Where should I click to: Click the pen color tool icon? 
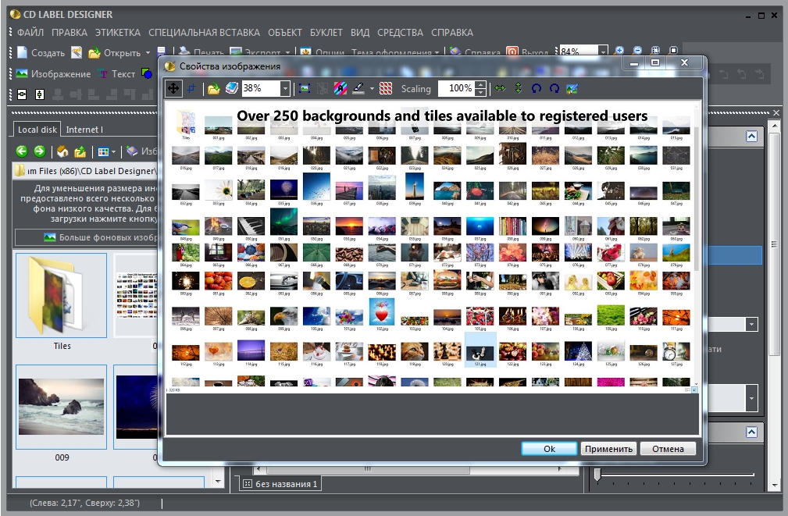point(358,89)
